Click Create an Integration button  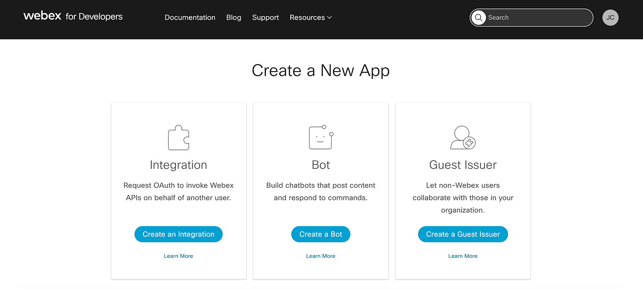[179, 234]
